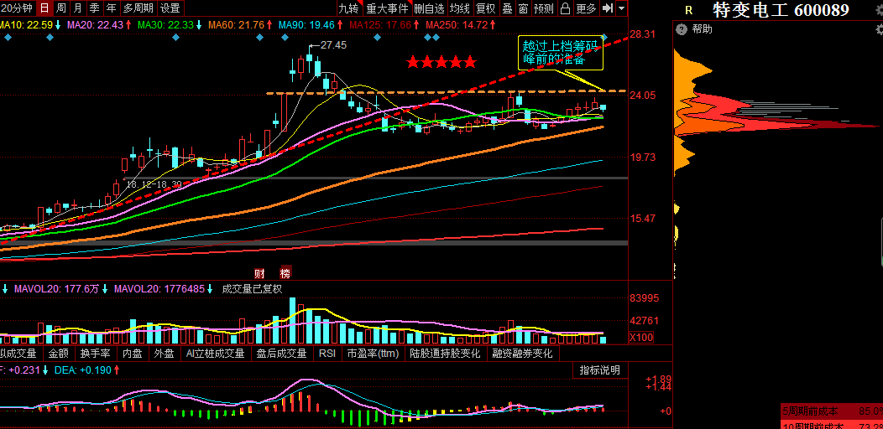Screen dimensions: 883x429
Task: Click the collapse-to-right arrow icon
Action: [607, 8]
